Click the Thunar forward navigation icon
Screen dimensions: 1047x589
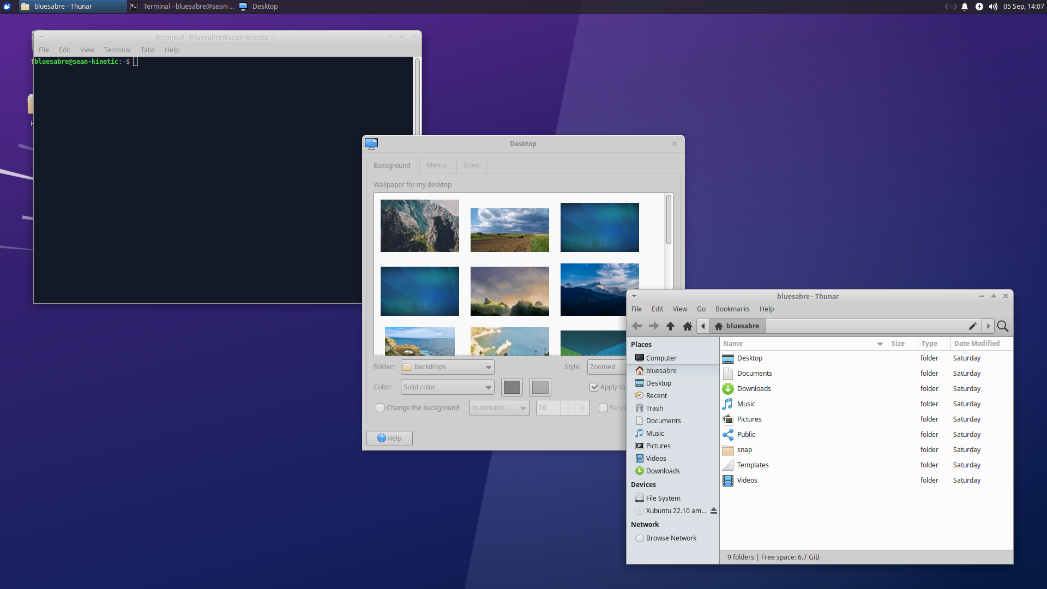(x=652, y=326)
